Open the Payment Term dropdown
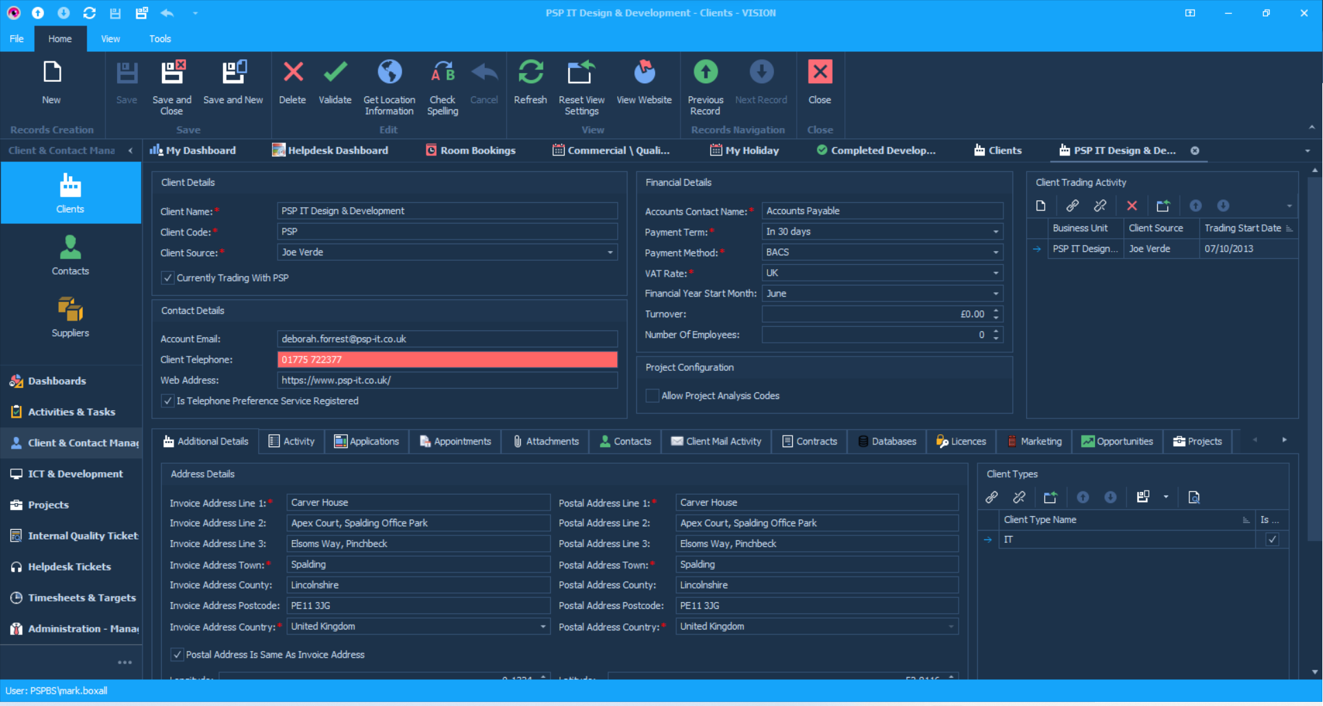 pyautogui.click(x=996, y=232)
